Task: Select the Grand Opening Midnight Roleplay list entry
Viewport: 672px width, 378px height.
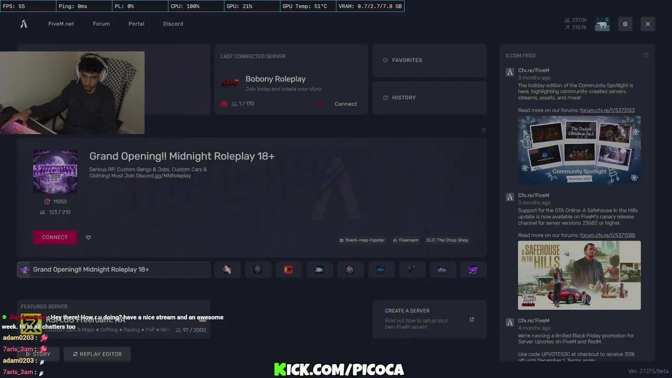Action: [x=113, y=269]
